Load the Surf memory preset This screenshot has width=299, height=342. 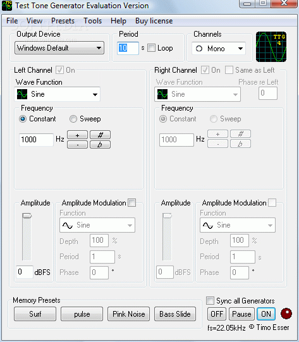[35, 314]
